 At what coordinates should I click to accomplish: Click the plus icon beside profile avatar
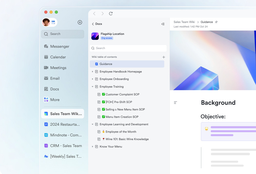[x=80, y=22]
